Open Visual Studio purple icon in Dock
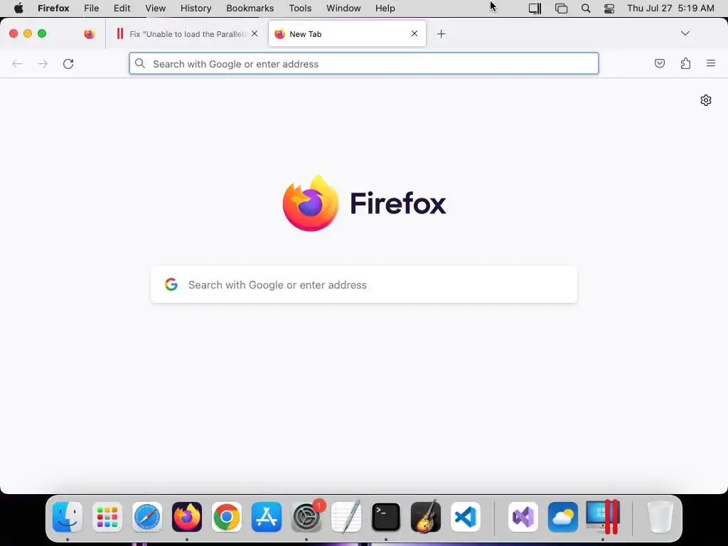Image resolution: width=728 pixels, height=546 pixels. coord(523,517)
